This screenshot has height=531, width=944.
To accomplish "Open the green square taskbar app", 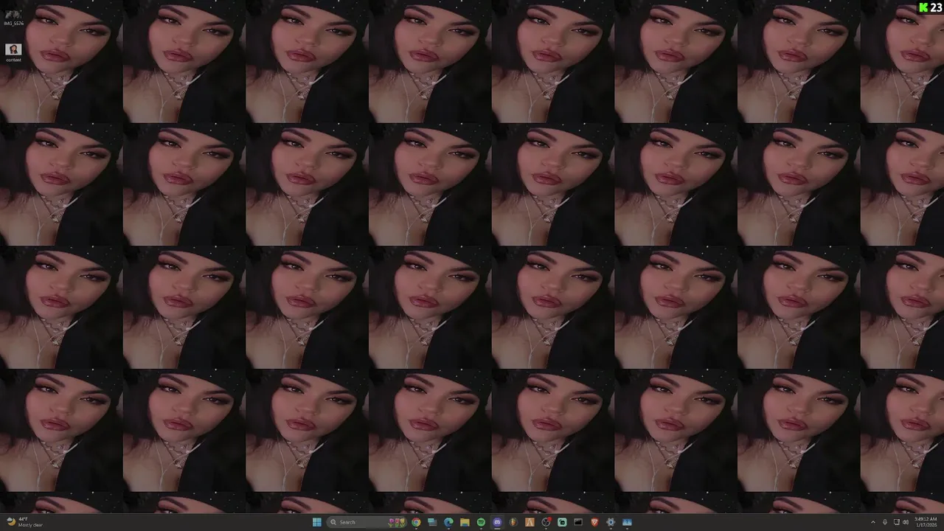I will click(562, 522).
